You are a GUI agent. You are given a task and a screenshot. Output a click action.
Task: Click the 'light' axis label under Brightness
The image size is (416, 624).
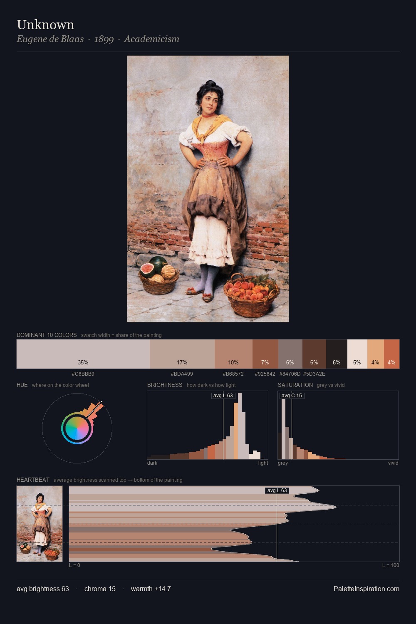[x=263, y=463]
